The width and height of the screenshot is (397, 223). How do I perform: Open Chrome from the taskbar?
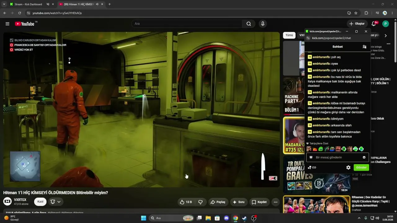(x=235, y=218)
